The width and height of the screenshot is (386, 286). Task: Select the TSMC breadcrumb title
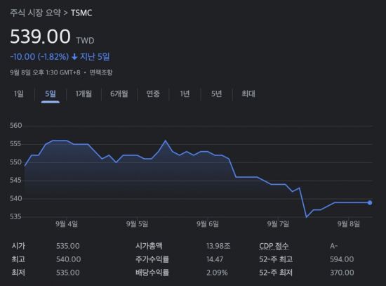click(81, 13)
